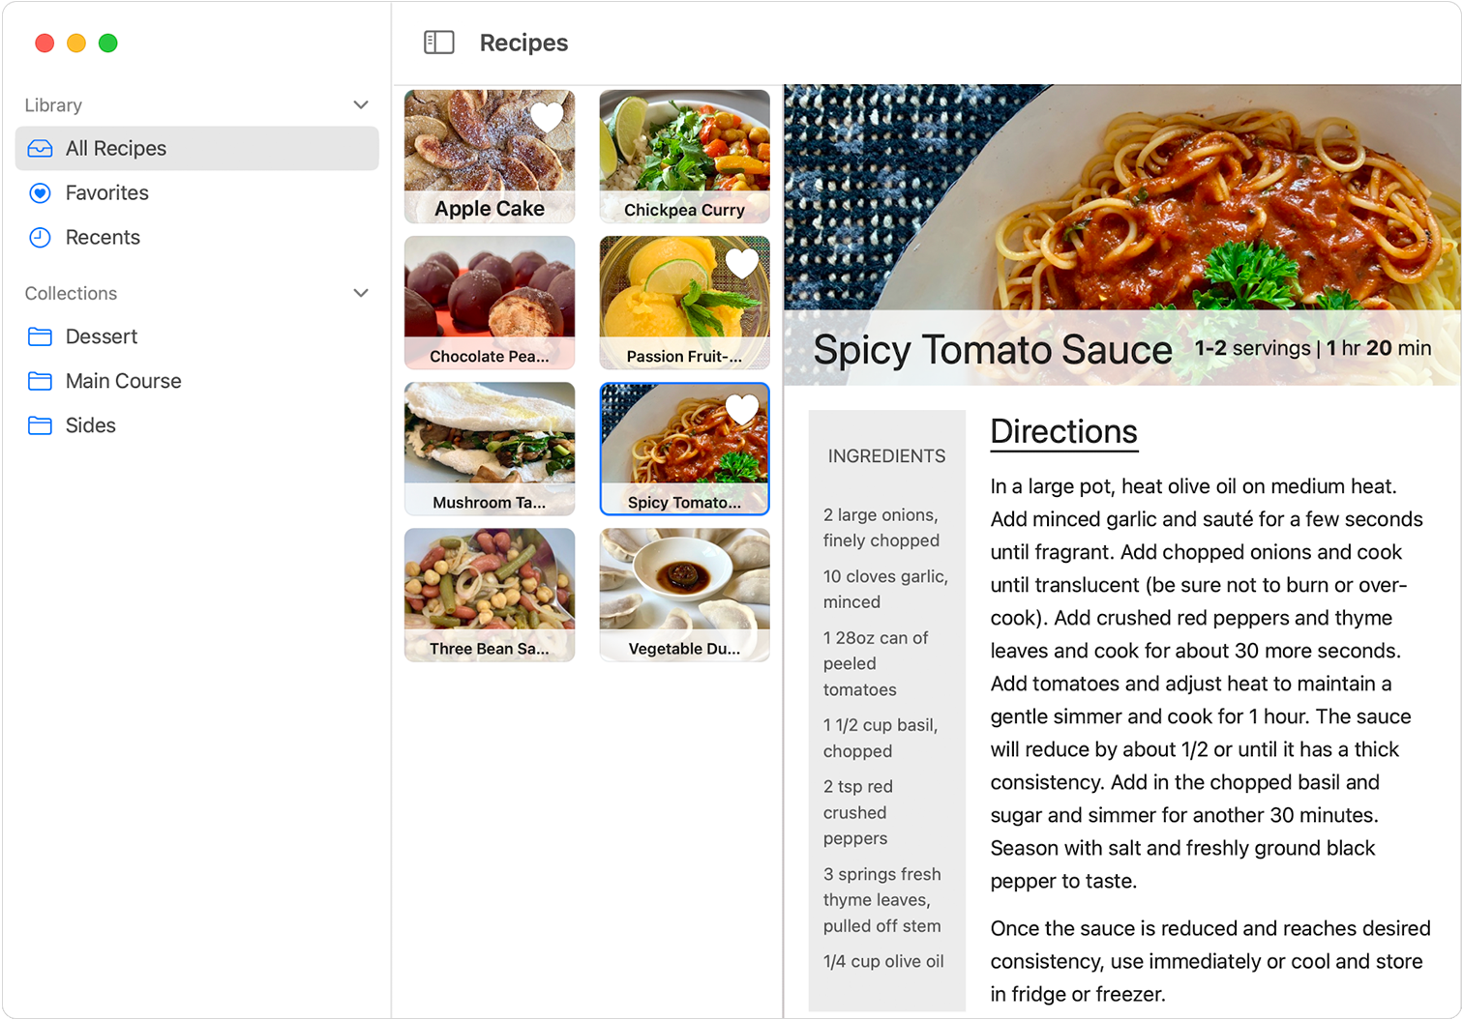The width and height of the screenshot is (1463, 1021).
Task: Click the Main Course folder icon
Action: pyautogui.click(x=39, y=381)
